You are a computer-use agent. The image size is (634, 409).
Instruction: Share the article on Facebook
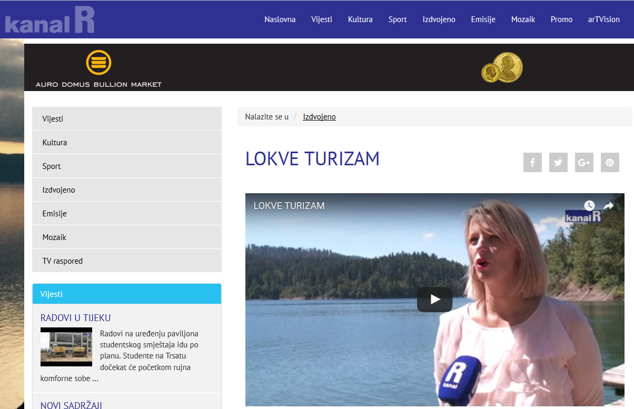[x=532, y=163]
